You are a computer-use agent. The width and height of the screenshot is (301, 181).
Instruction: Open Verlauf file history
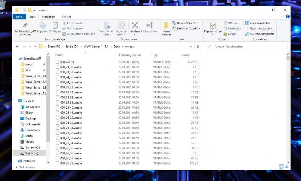(230, 34)
